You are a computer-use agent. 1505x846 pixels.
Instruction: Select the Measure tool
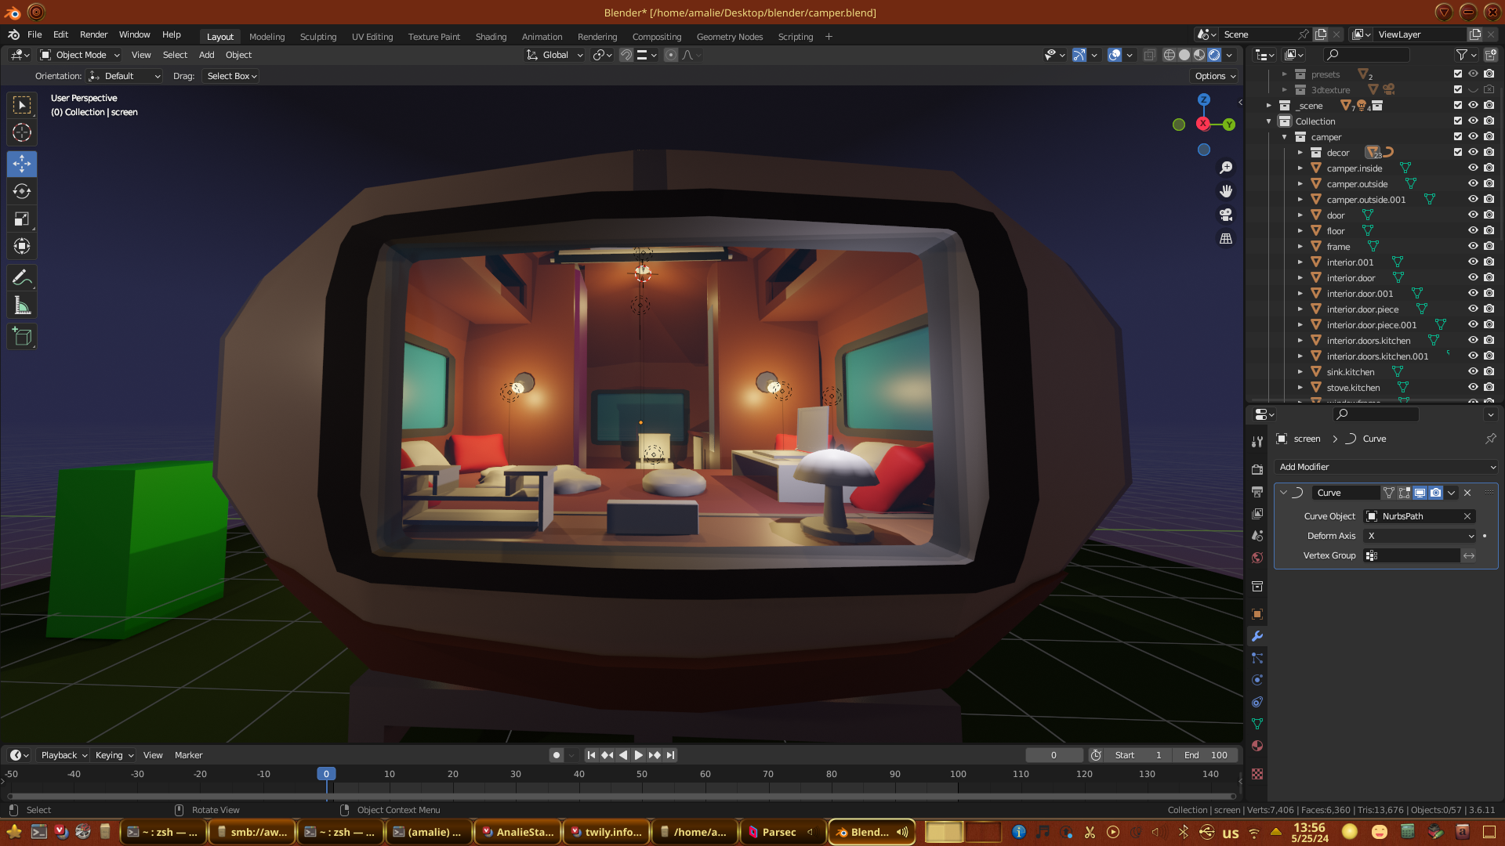click(22, 306)
